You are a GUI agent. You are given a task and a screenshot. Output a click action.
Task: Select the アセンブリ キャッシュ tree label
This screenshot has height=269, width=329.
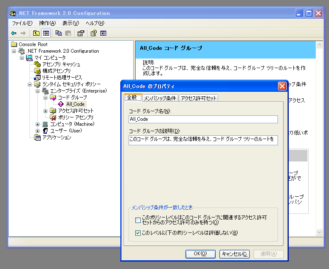[61, 64]
